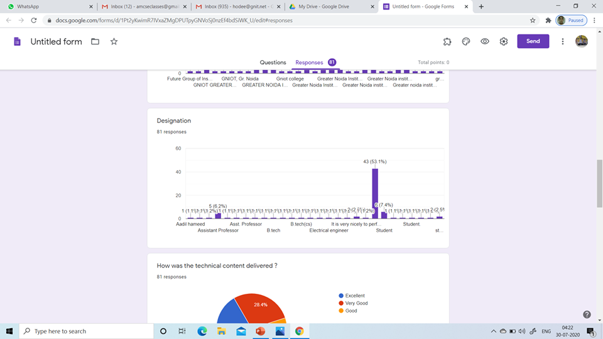Screen dimensions: 603x339
Task: Switch to the My Drive browser tab
Action: click(x=327, y=6)
